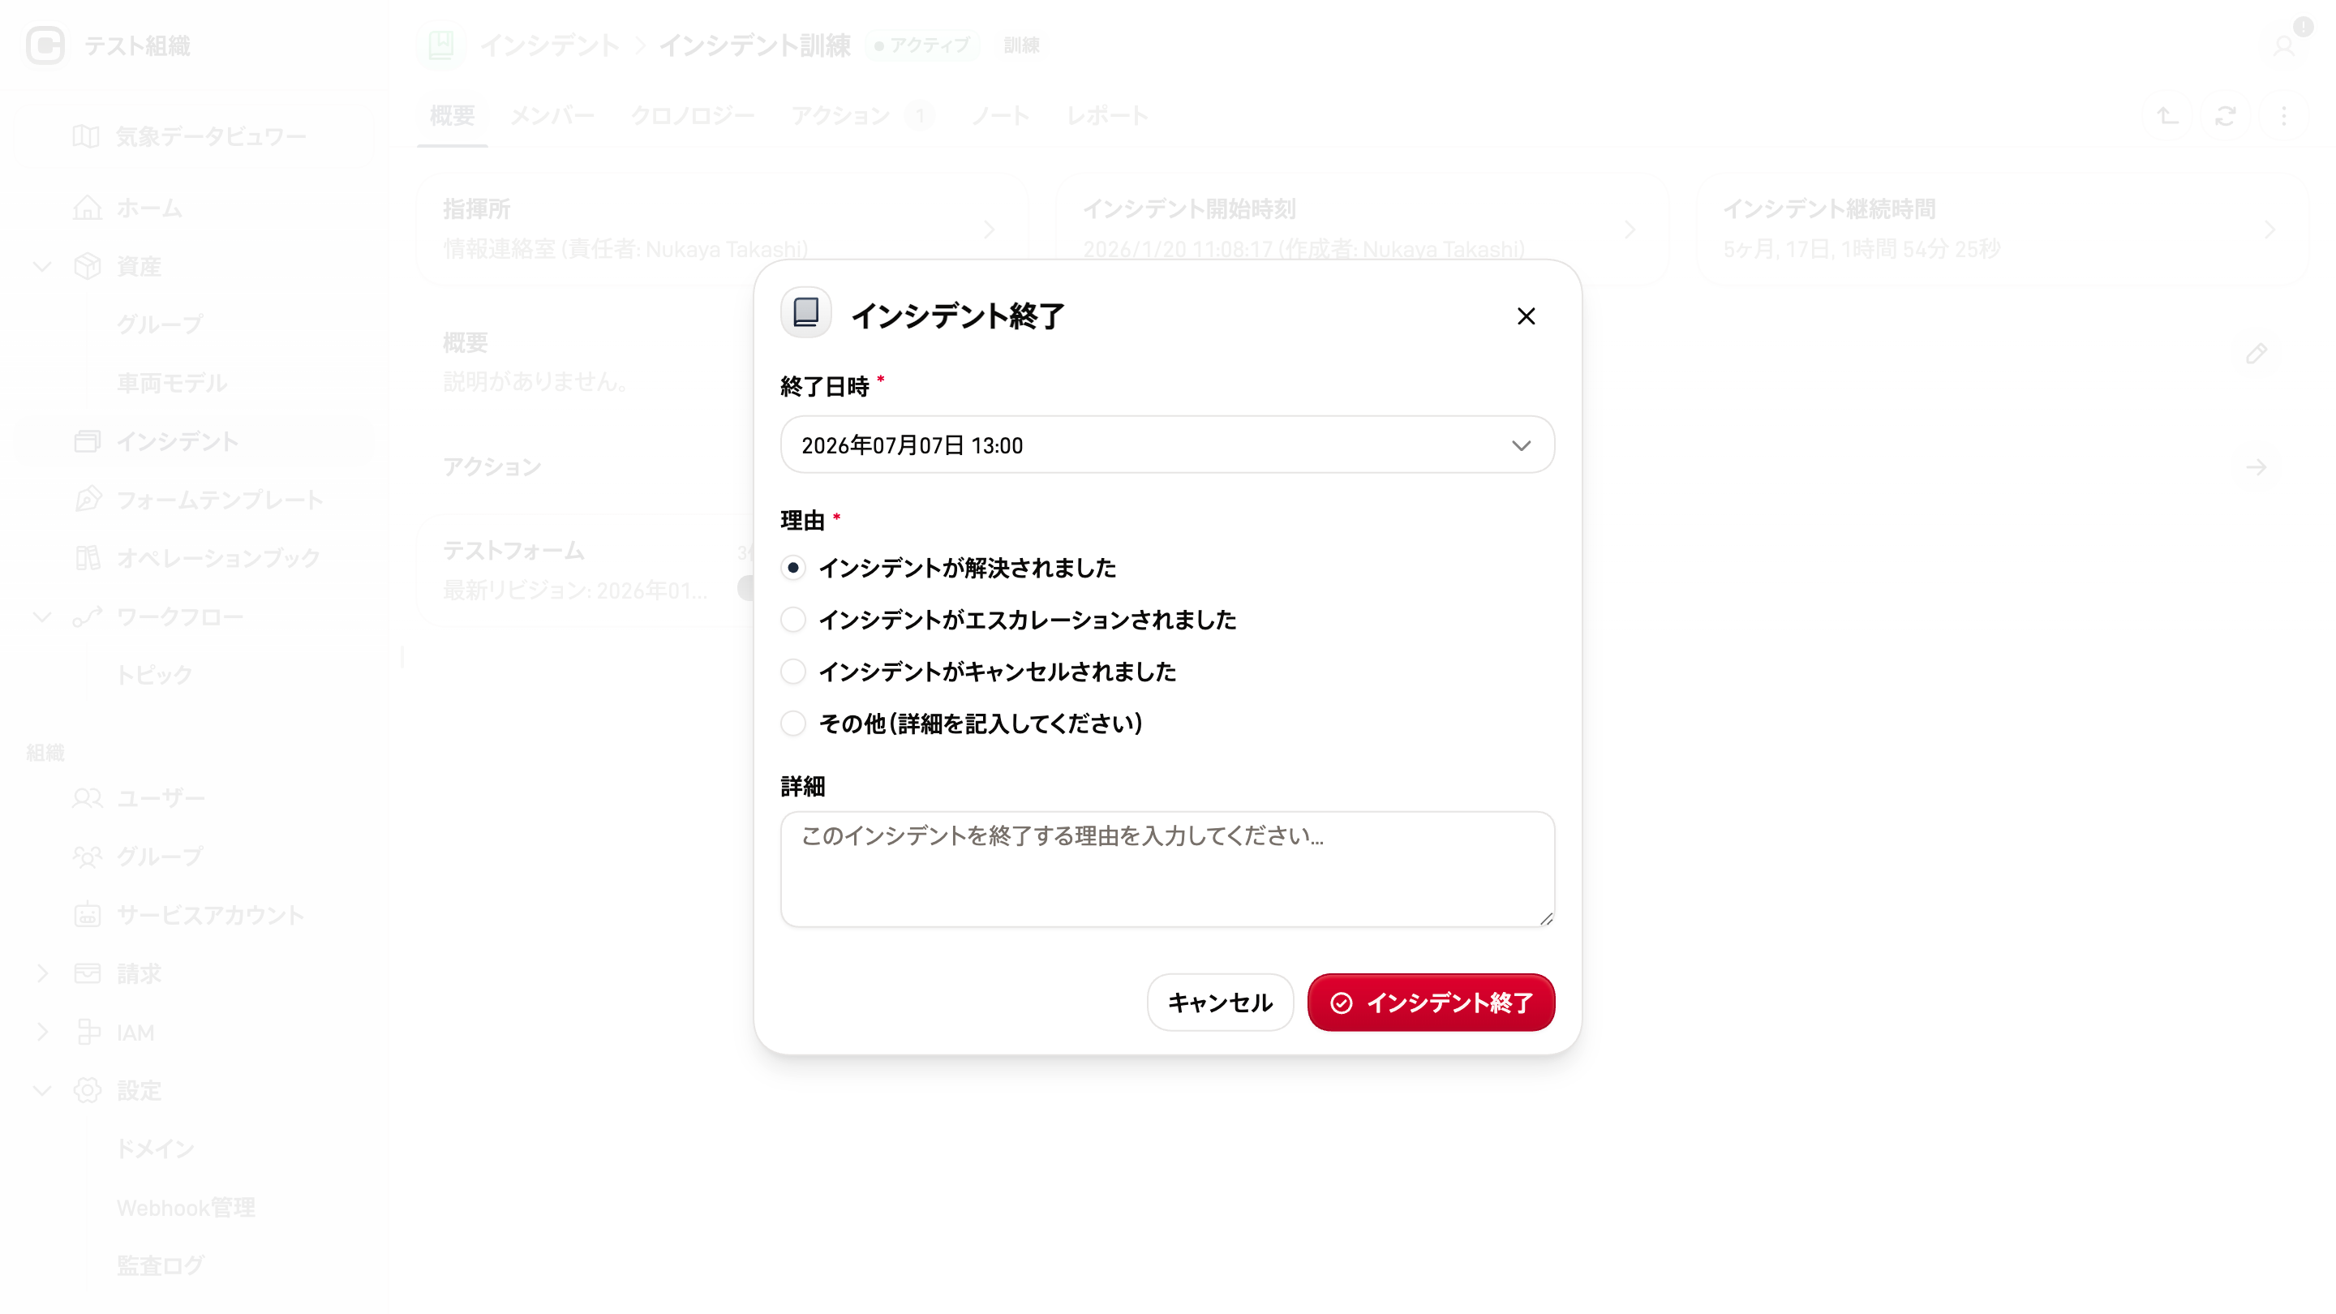
Task: Expand the 請求 section chevron
Action: (x=41, y=974)
